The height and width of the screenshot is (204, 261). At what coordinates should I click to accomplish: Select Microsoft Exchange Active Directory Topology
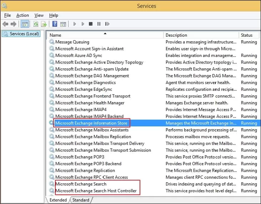point(99,62)
